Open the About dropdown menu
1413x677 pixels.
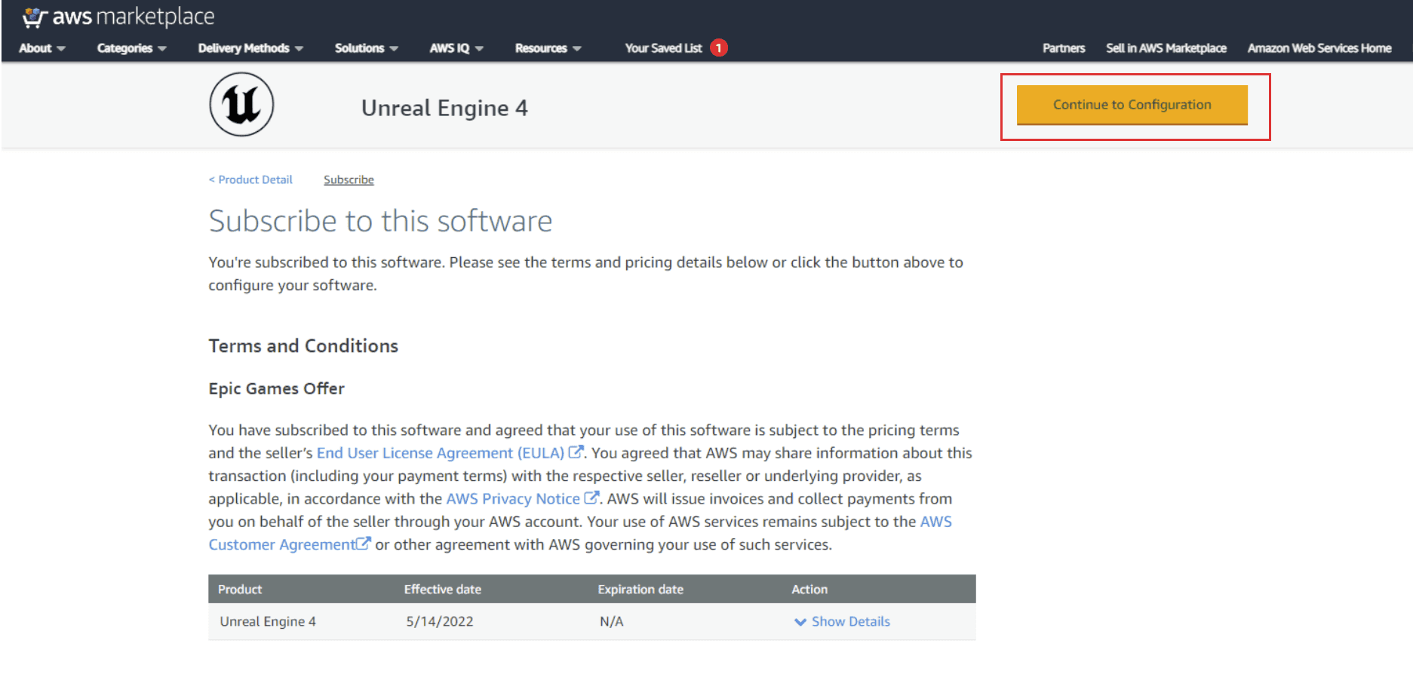point(42,48)
